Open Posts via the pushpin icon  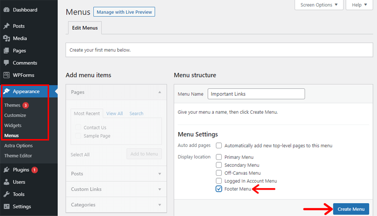[x=6, y=26]
